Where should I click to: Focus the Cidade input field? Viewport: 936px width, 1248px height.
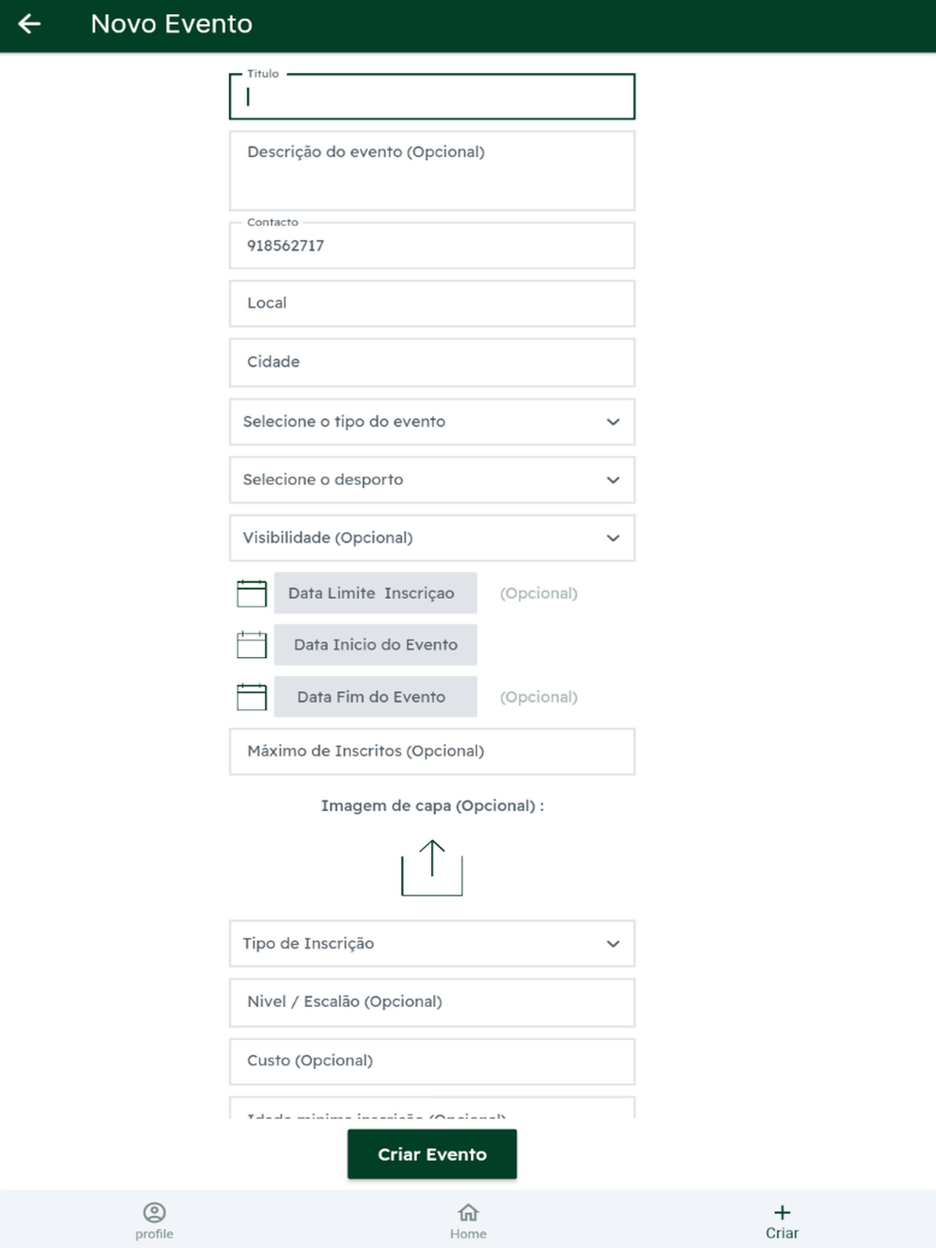tap(432, 363)
